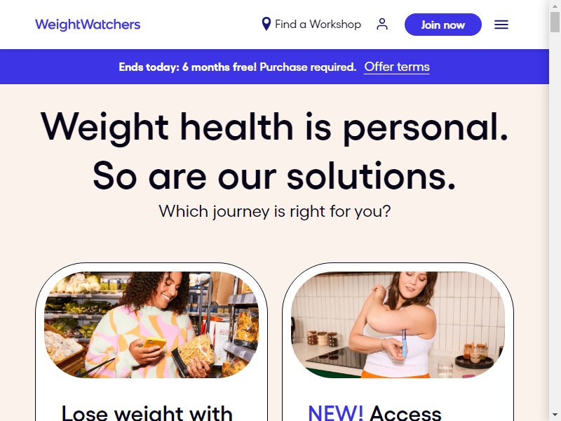Click the vertical scrollbar thumb
The height and width of the screenshot is (421, 561).
pos(555,22)
